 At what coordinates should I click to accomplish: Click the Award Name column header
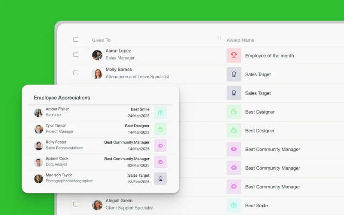pos(240,40)
